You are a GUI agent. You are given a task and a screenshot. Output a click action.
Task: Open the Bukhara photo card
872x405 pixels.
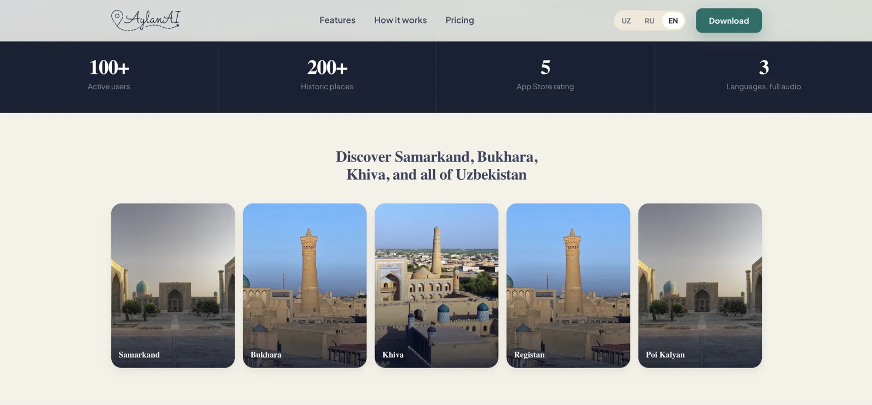pos(305,285)
